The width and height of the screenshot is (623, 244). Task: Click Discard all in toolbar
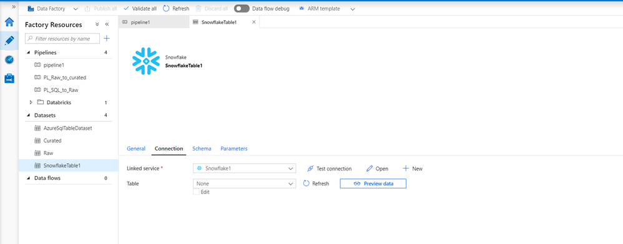click(212, 8)
